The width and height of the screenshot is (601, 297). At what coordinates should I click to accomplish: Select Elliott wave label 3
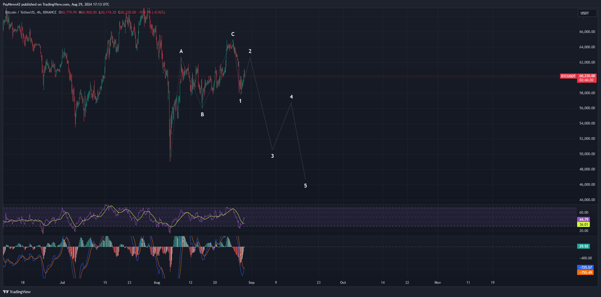(272, 156)
